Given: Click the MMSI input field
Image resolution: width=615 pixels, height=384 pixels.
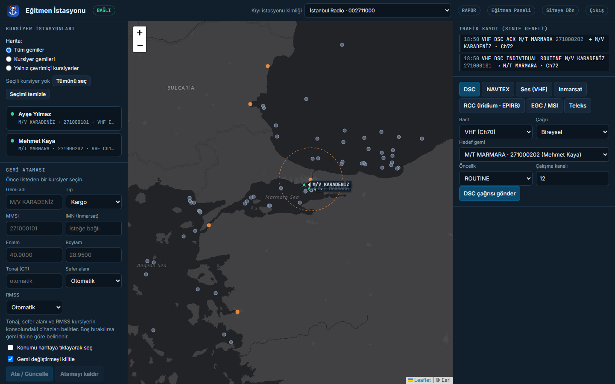Looking at the screenshot, I should pyautogui.click(x=34, y=228).
